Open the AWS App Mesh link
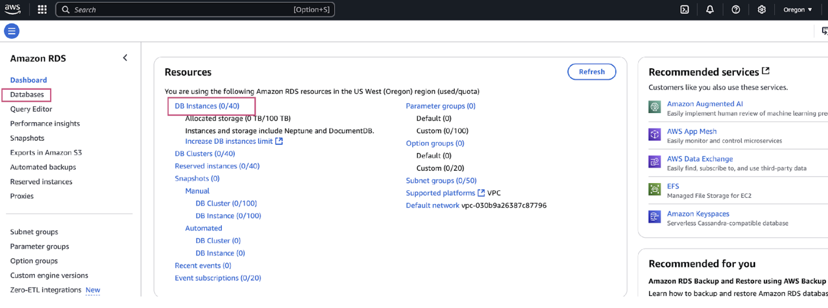The height and width of the screenshot is (308, 828). (x=692, y=131)
